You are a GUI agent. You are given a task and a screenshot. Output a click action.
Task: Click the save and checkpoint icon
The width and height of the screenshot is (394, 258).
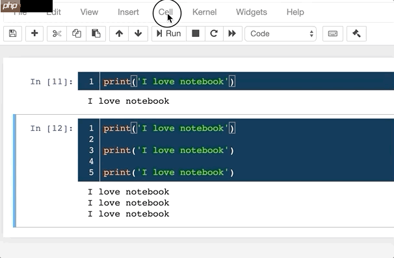tap(12, 34)
